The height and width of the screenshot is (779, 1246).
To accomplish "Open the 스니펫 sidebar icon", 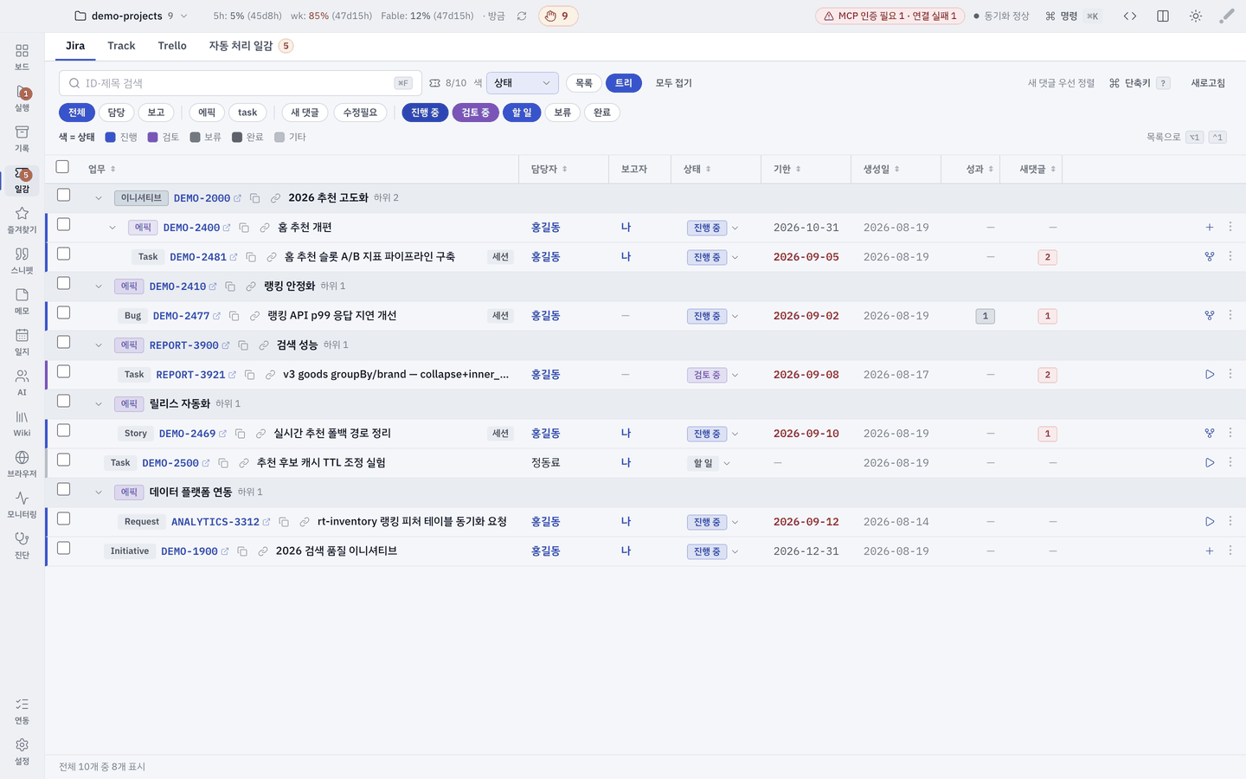I will tap(22, 261).
